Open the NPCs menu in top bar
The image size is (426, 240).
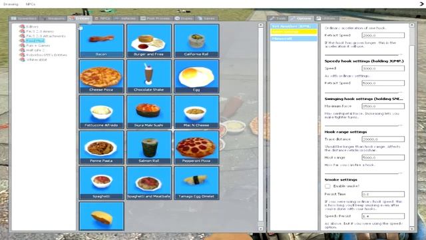(31, 4)
